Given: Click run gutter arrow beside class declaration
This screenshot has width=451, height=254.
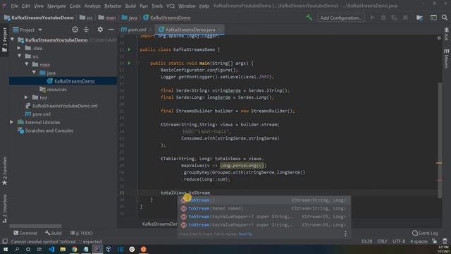Looking at the screenshot, I should (x=130, y=49).
